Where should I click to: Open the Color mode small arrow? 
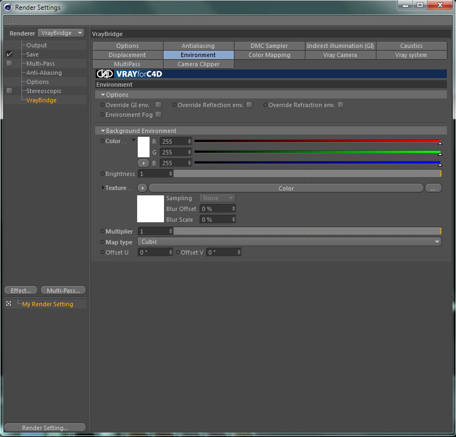pyautogui.click(x=133, y=140)
